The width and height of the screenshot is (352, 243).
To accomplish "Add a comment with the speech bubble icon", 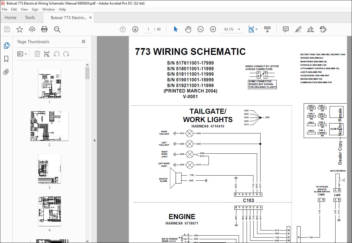I will pyautogui.click(x=286, y=29).
